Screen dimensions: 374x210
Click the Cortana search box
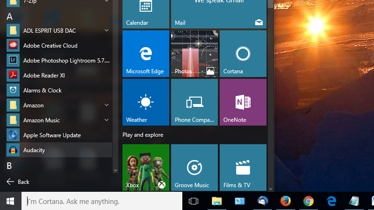102,201
